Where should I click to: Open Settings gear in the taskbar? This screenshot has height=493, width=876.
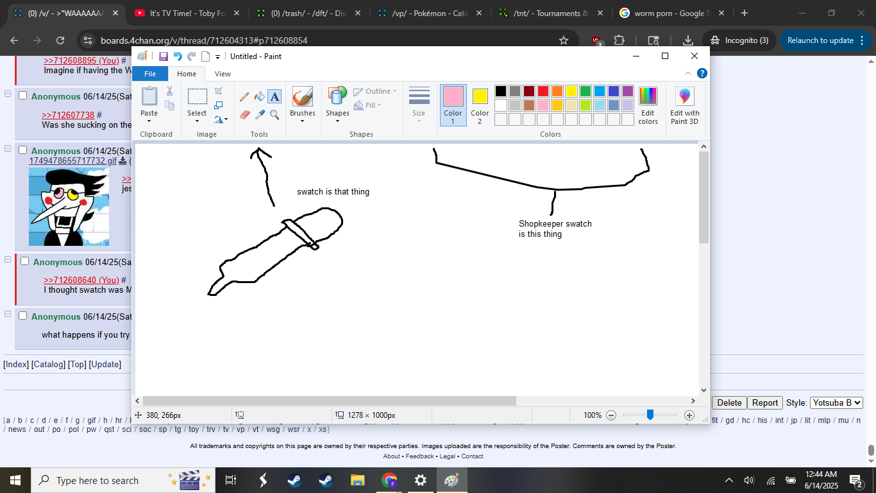point(421,480)
